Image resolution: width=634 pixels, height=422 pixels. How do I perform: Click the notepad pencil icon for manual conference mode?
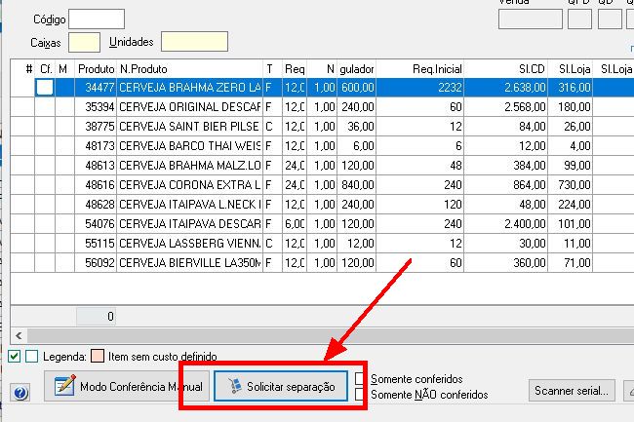click(x=64, y=385)
